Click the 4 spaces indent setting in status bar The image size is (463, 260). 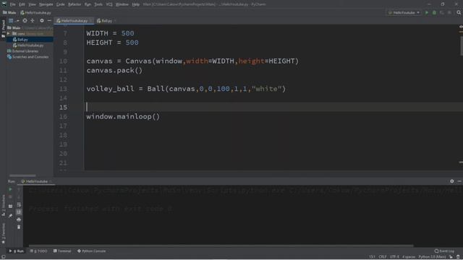click(x=409, y=257)
